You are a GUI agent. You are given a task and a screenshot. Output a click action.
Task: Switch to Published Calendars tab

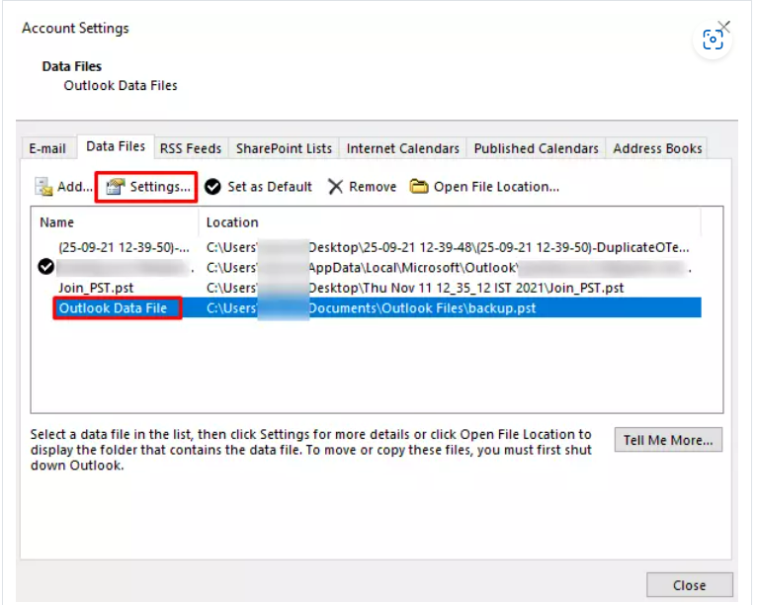[x=536, y=148]
